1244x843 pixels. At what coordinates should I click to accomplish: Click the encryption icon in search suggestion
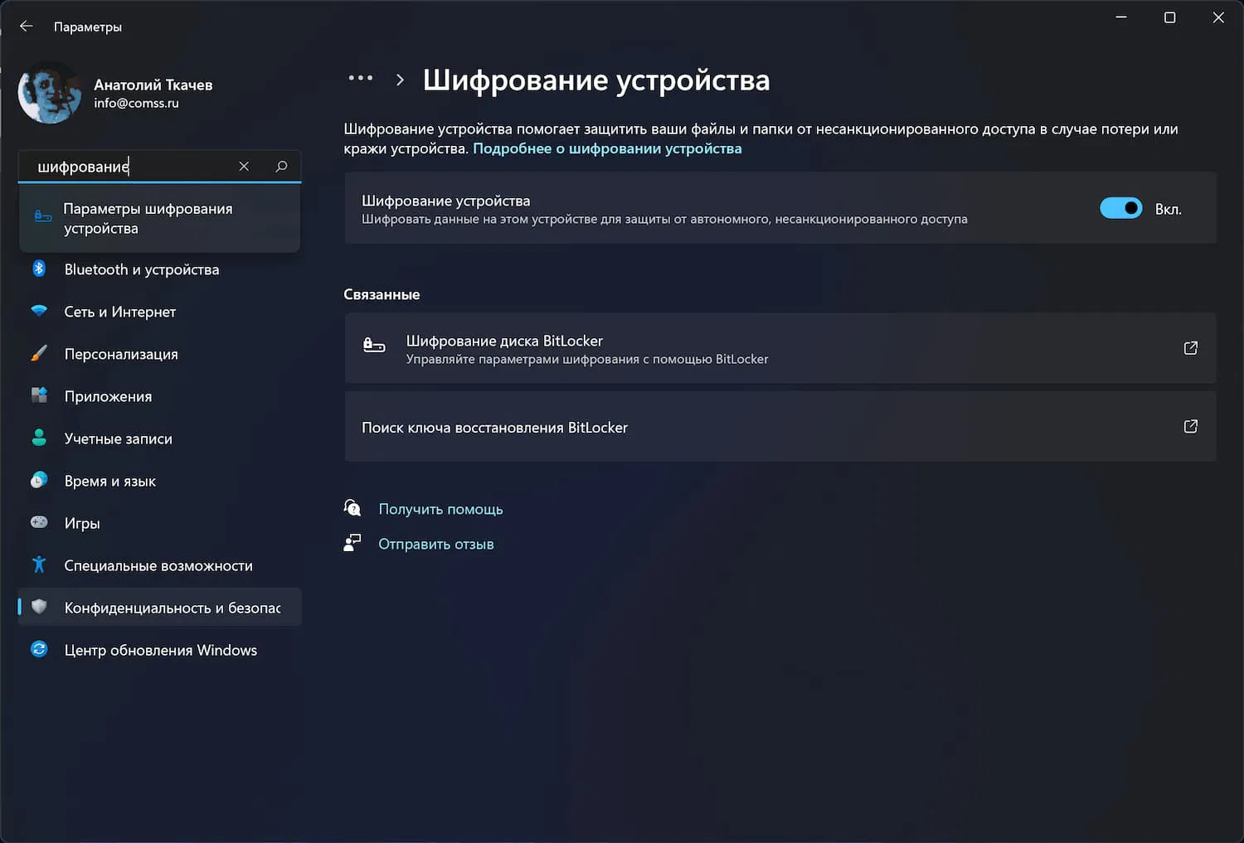point(42,217)
